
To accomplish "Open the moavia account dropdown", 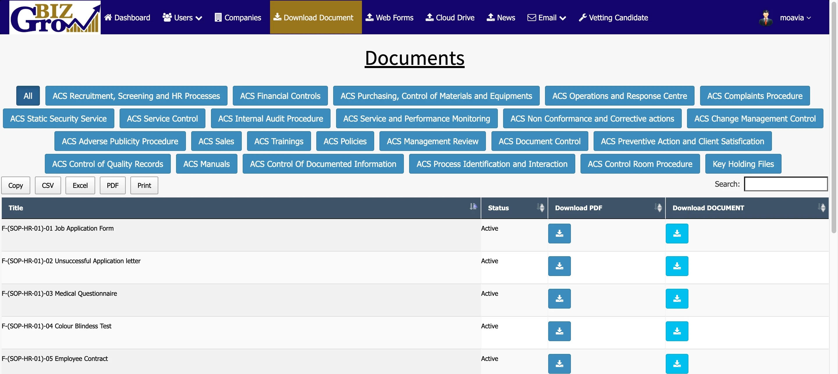I will pos(795,17).
